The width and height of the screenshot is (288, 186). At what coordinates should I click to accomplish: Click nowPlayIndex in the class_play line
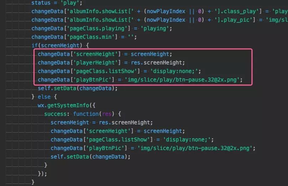(x=166, y=11)
